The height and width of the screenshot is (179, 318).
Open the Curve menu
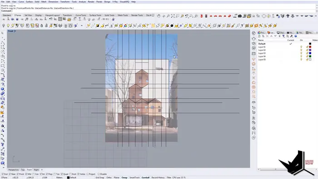click(21, 2)
